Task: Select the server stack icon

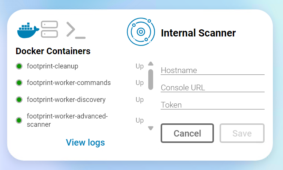Action: tap(49, 29)
